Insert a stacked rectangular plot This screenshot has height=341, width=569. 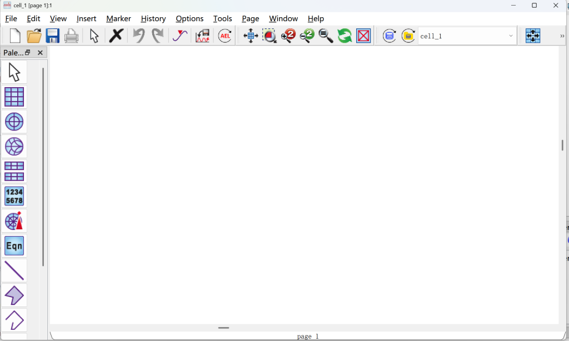14,172
